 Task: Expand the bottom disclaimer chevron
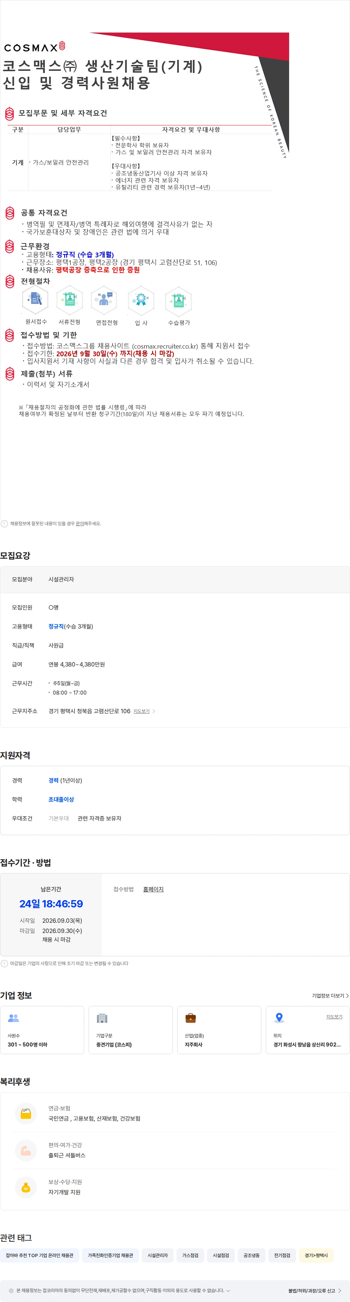(228, 1290)
